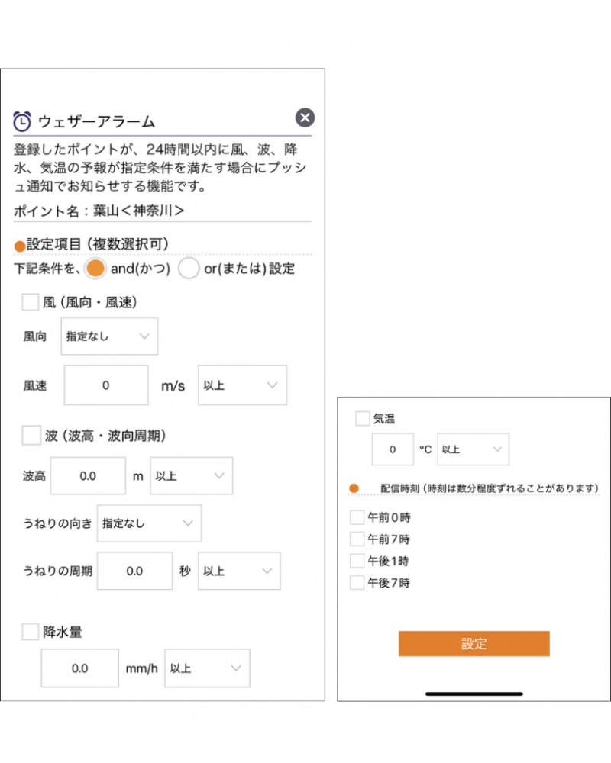611x763 pixels.
Task: Tick the 気温 checkbox
Action: [362, 418]
